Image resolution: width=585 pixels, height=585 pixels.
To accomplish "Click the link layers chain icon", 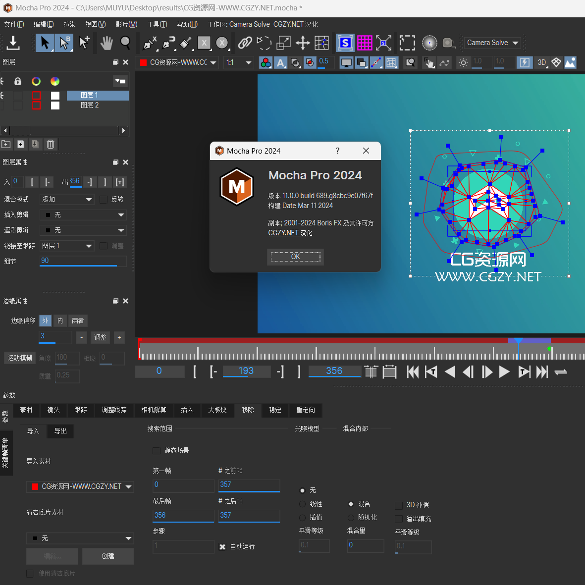I will coord(245,43).
